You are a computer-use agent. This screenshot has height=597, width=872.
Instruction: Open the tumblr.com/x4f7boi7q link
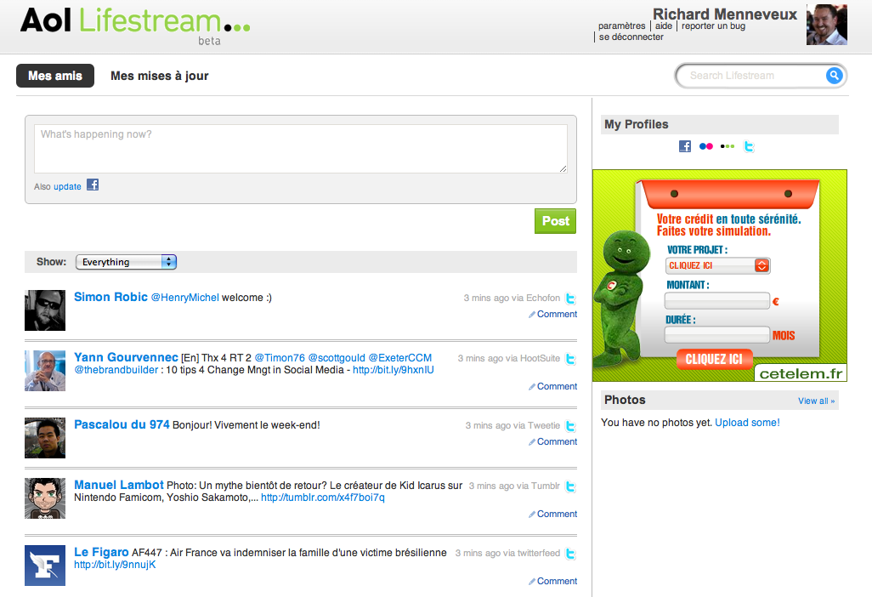click(x=323, y=497)
